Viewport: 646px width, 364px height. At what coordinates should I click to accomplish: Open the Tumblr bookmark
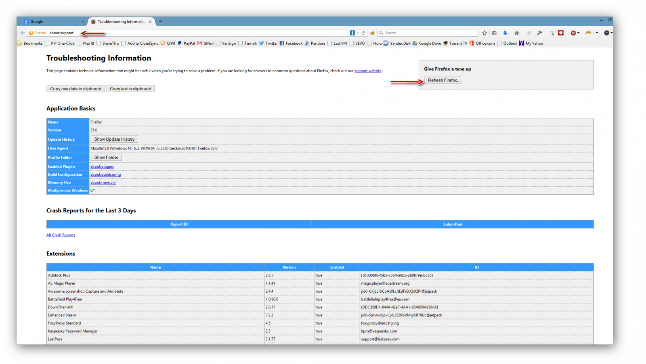247,44
